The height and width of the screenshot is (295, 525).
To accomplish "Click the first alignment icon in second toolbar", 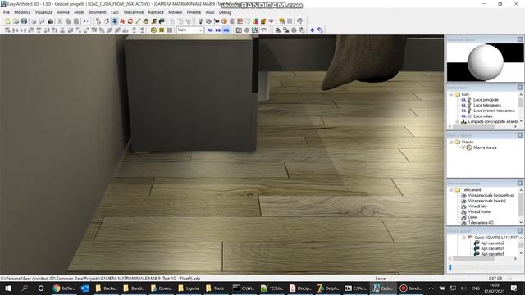I will (x=7, y=30).
